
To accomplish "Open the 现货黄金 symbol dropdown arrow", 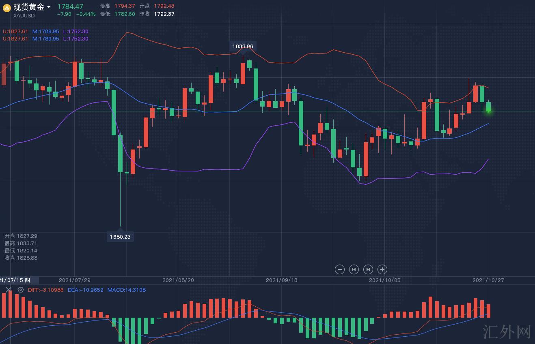I will 49,7.
